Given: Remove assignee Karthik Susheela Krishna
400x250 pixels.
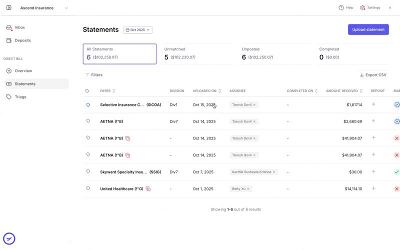Looking at the screenshot, I should (x=274, y=172).
